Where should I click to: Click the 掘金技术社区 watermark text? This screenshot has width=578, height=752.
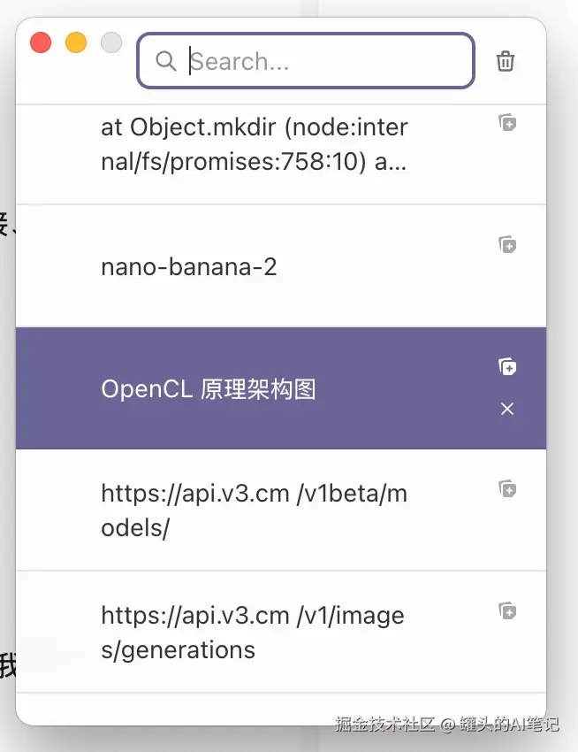[x=385, y=725]
